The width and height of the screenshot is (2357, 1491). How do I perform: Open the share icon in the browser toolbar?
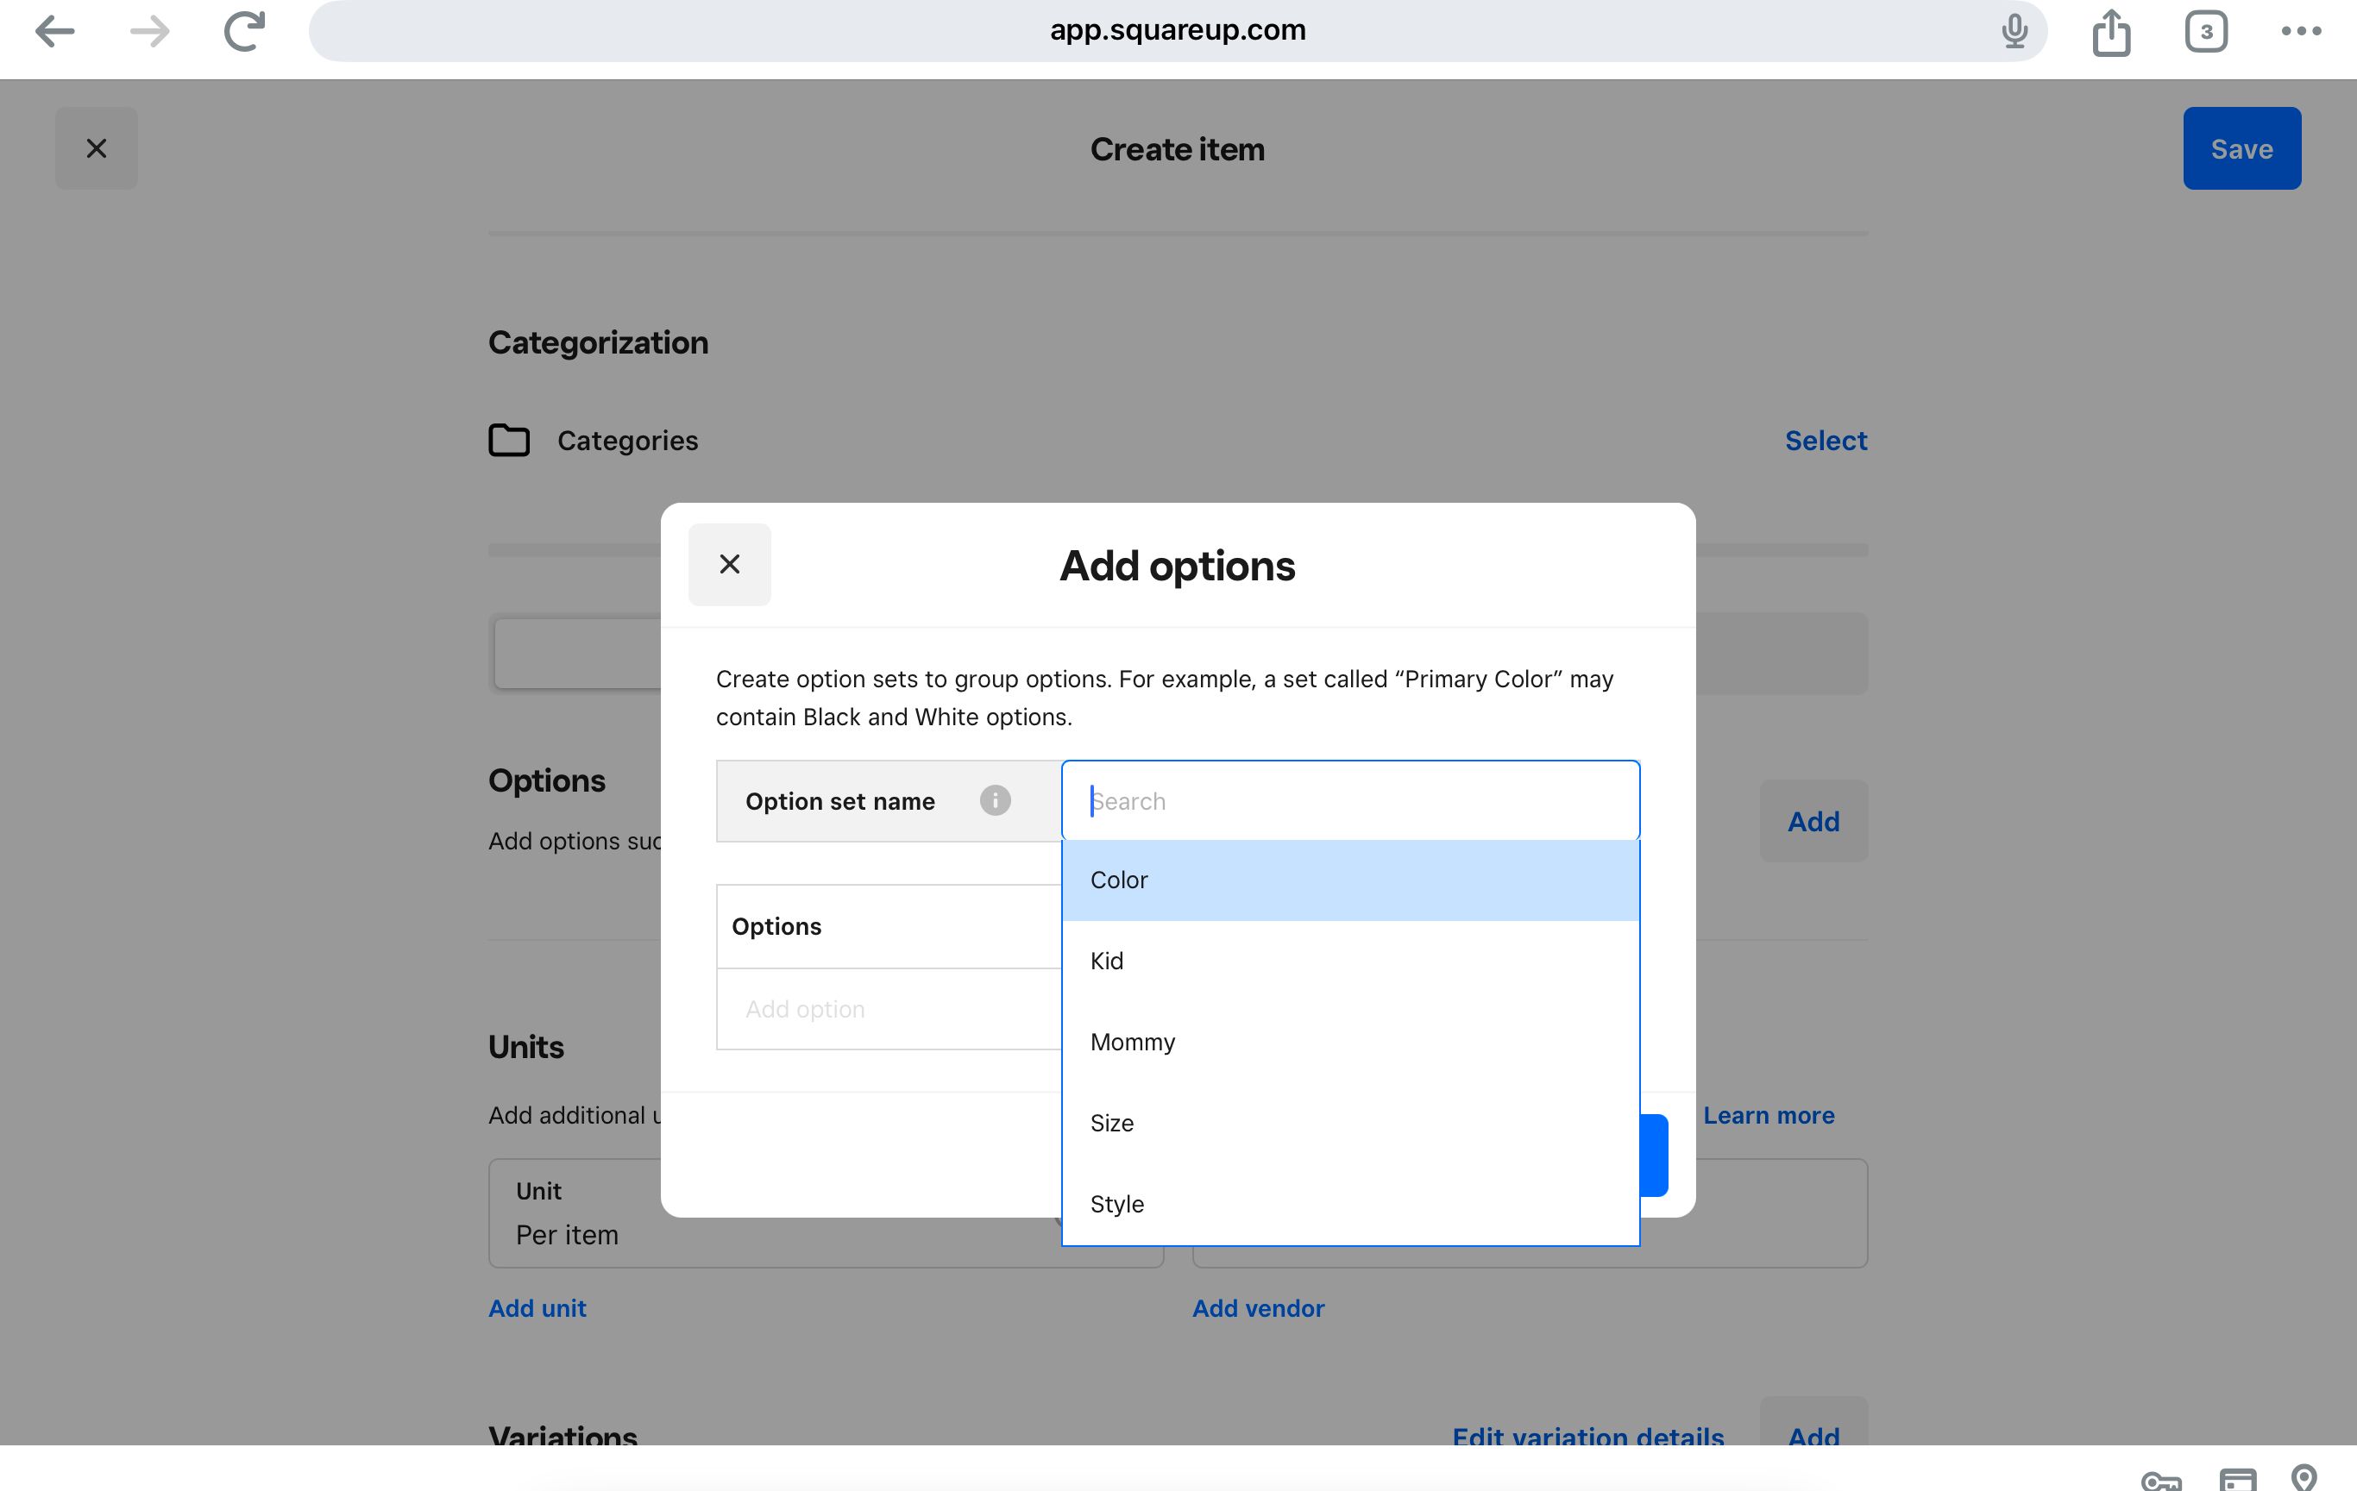pyautogui.click(x=2111, y=31)
